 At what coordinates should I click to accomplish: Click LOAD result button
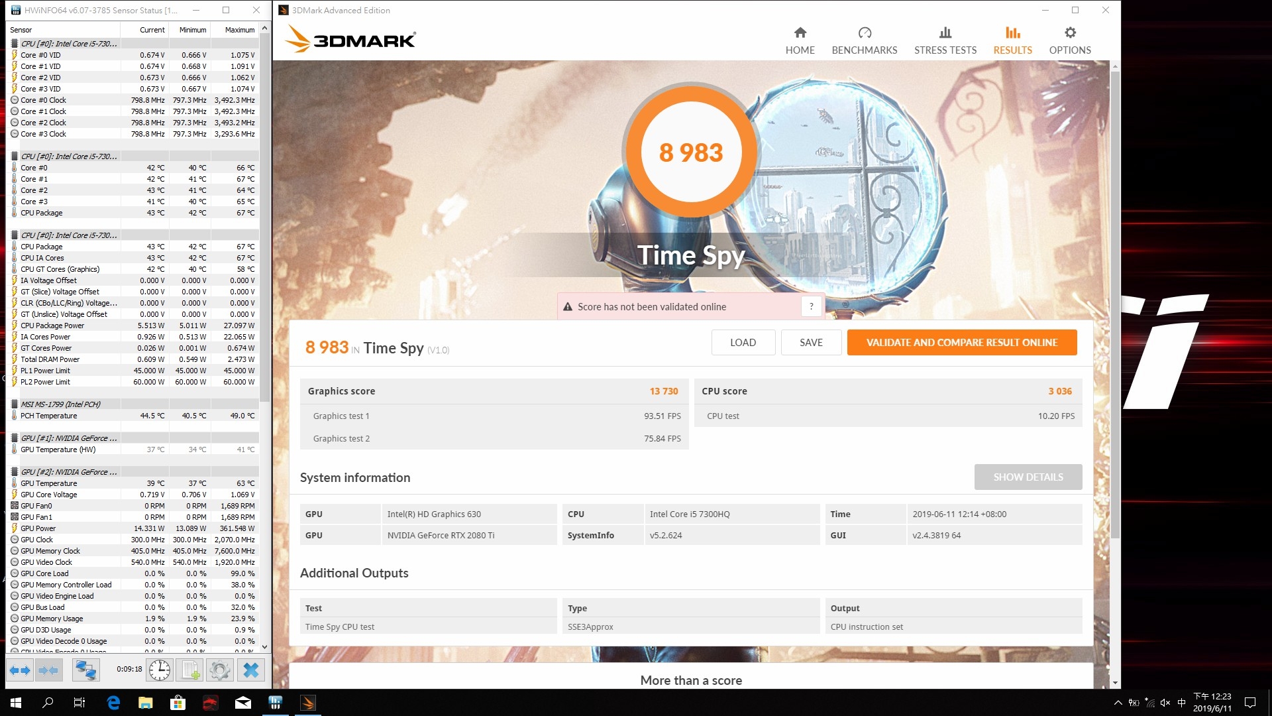tap(743, 343)
